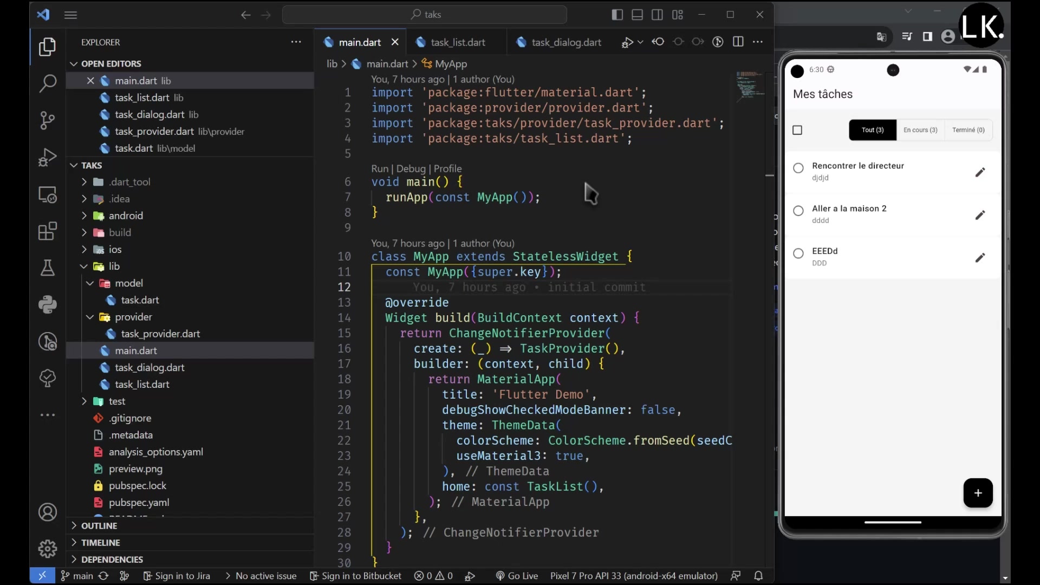Open Remote Explorer icon in activity bar
Image resolution: width=1040 pixels, height=585 pixels.
tap(48, 194)
